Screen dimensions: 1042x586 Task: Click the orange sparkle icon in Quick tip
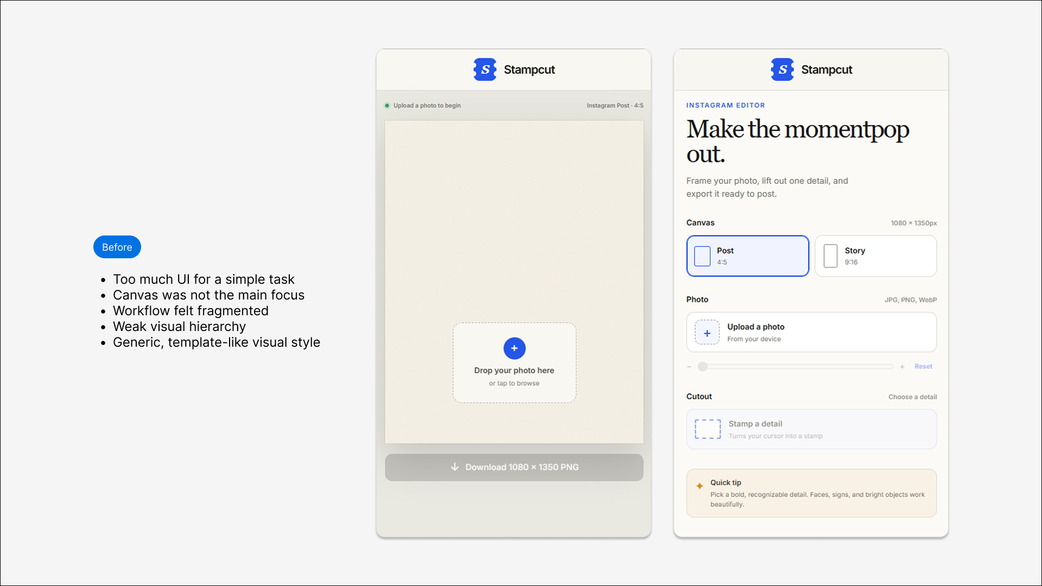pyautogui.click(x=700, y=486)
